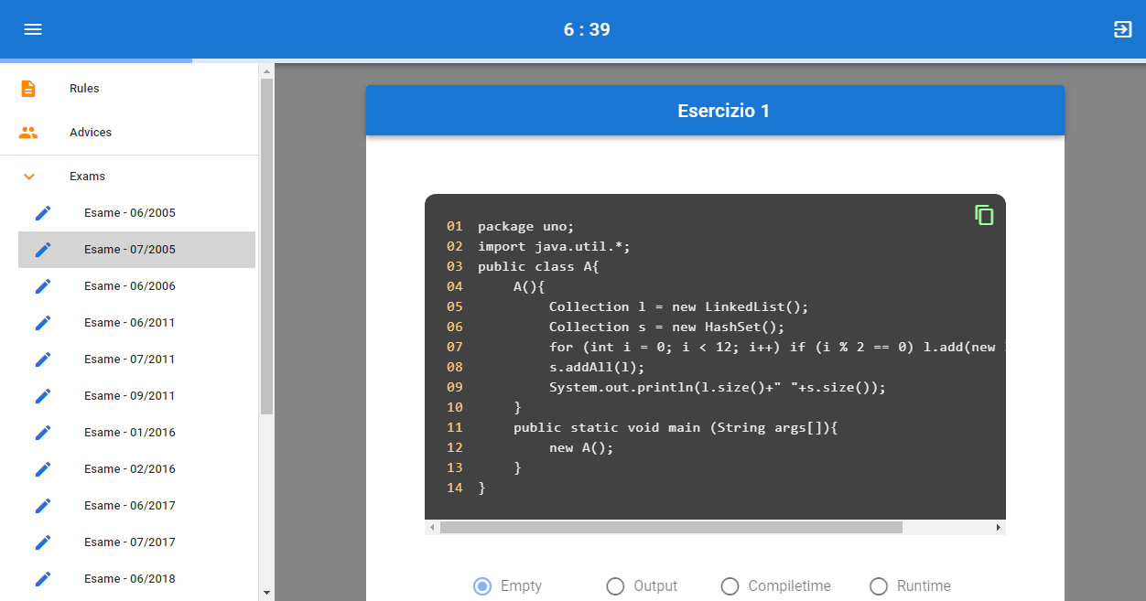Image resolution: width=1146 pixels, height=601 pixels.
Task: Click sidebar scrollbar up arrow
Action: [x=266, y=70]
